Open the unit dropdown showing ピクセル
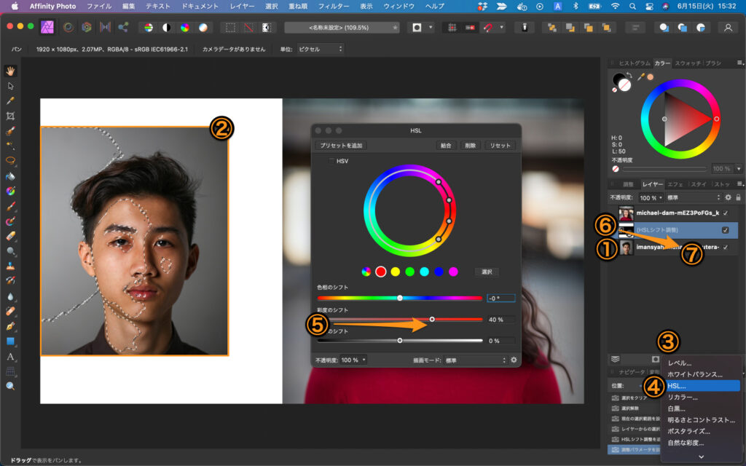Image resolution: width=746 pixels, height=466 pixels. (x=319, y=49)
